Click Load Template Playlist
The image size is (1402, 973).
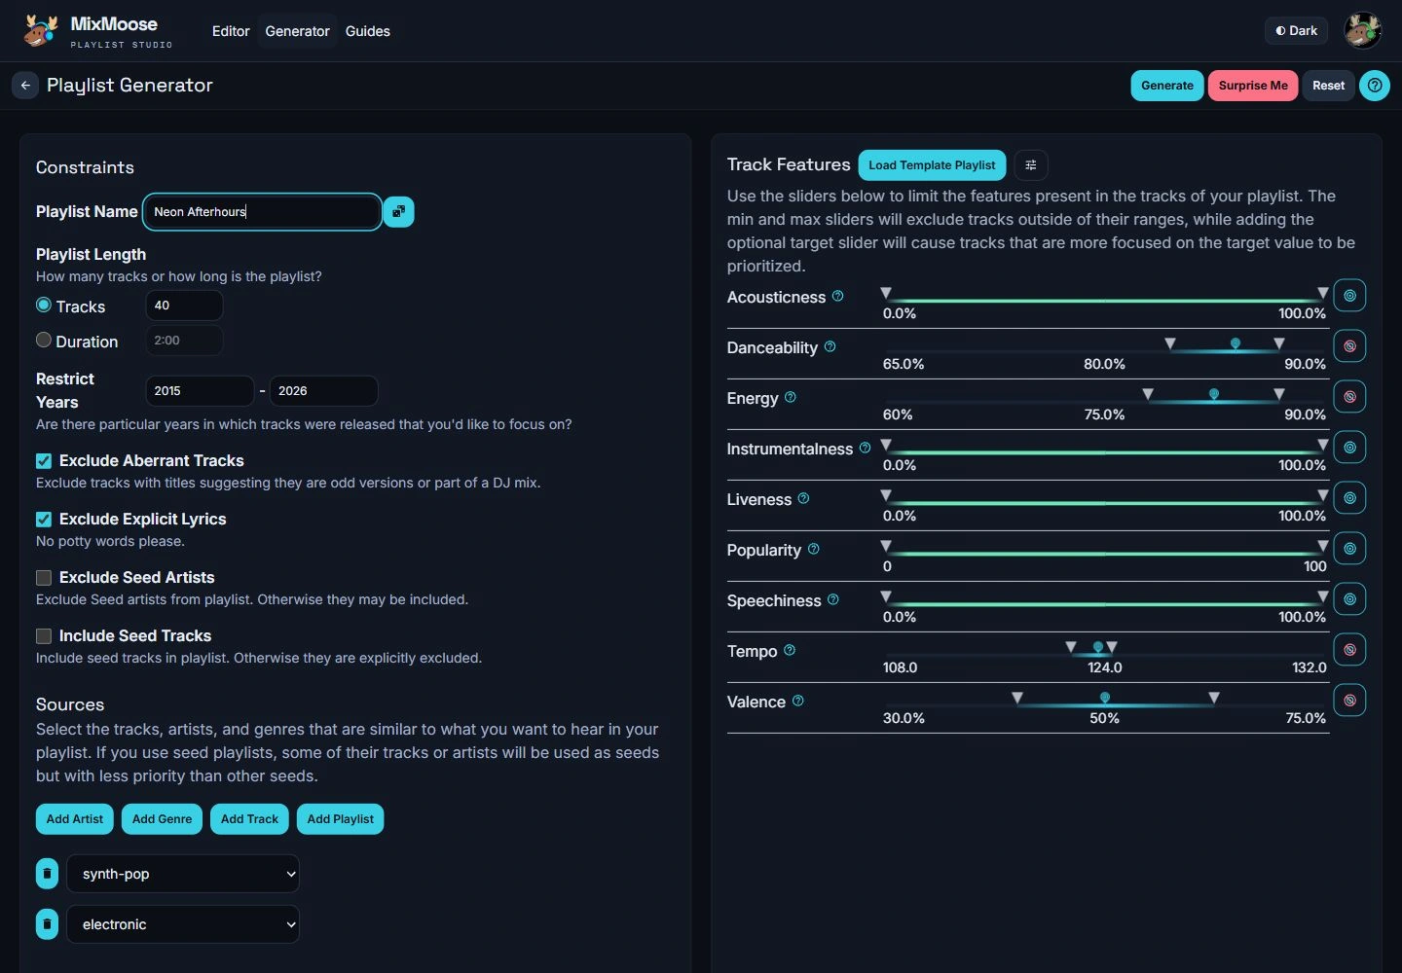tap(932, 165)
